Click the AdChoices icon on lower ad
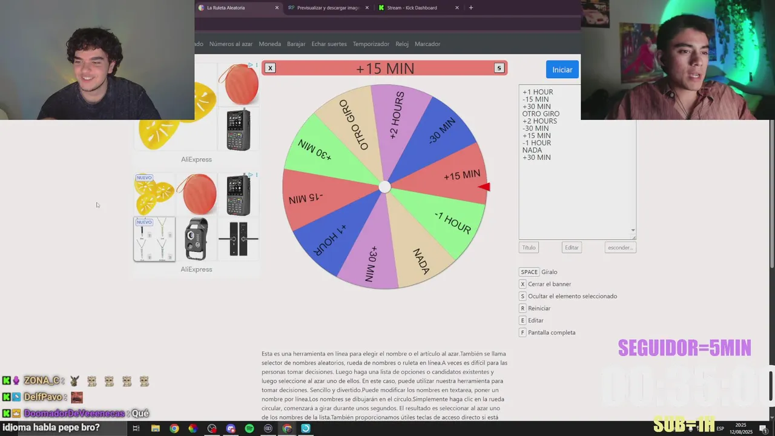Screen dimensions: 775x436 click(251, 175)
